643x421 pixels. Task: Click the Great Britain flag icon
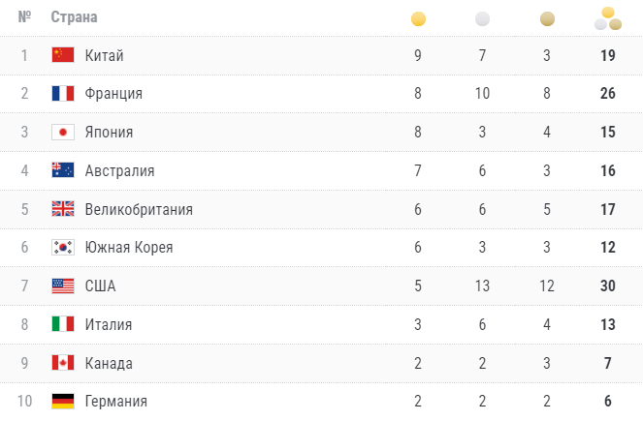click(63, 209)
